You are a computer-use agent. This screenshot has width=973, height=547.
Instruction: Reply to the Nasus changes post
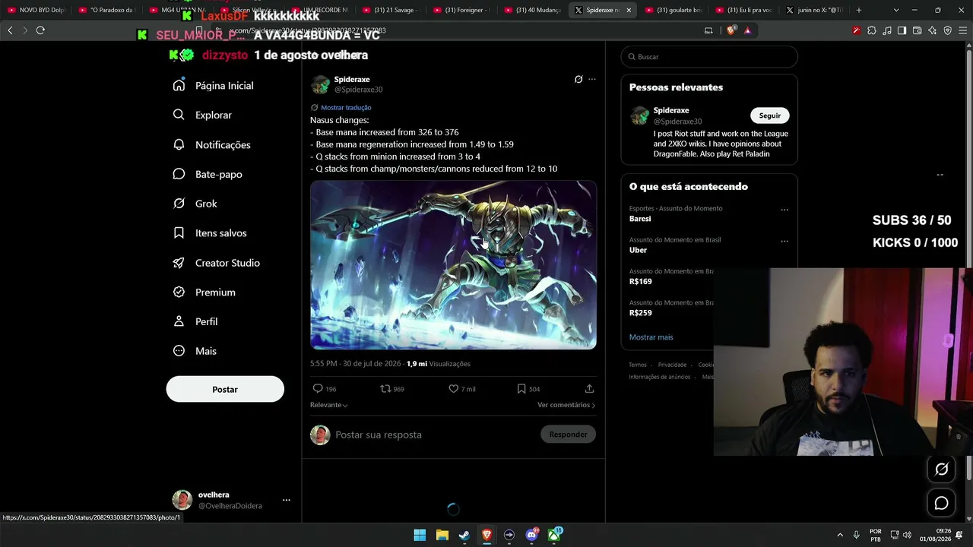(318, 389)
